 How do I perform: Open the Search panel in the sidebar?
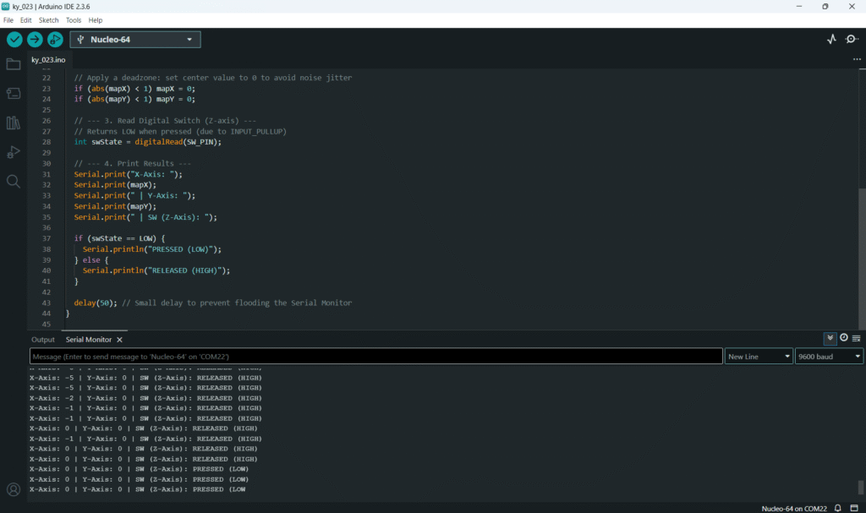(14, 181)
